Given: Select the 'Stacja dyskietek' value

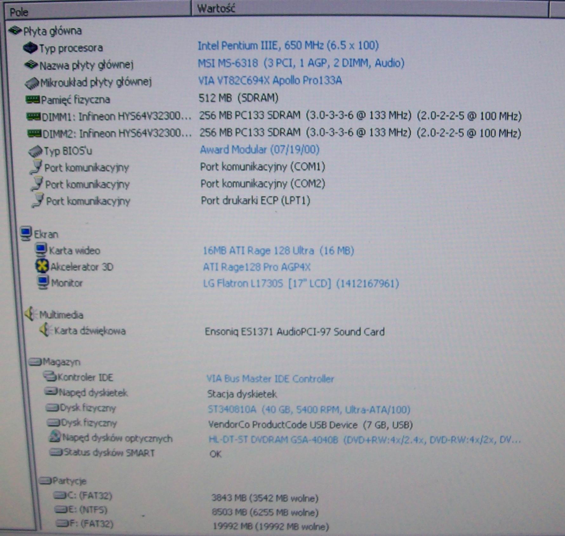Looking at the screenshot, I should [242, 394].
